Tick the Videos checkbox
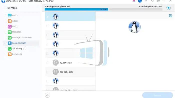The height and width of the screenshot is (98, 175). tap(6, 21)
